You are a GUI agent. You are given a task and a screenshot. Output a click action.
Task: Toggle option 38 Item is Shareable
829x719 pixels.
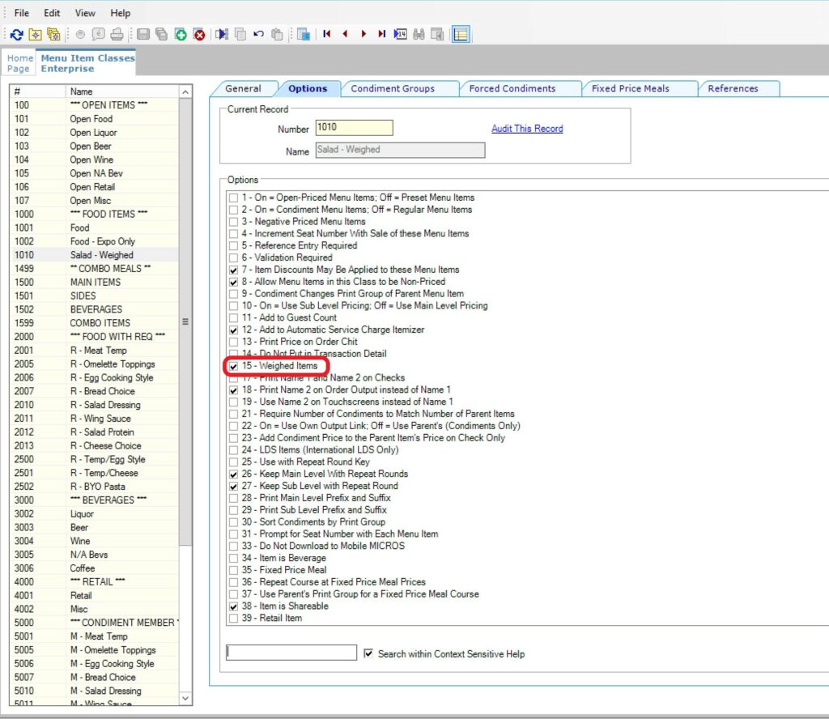coord(233,607)
